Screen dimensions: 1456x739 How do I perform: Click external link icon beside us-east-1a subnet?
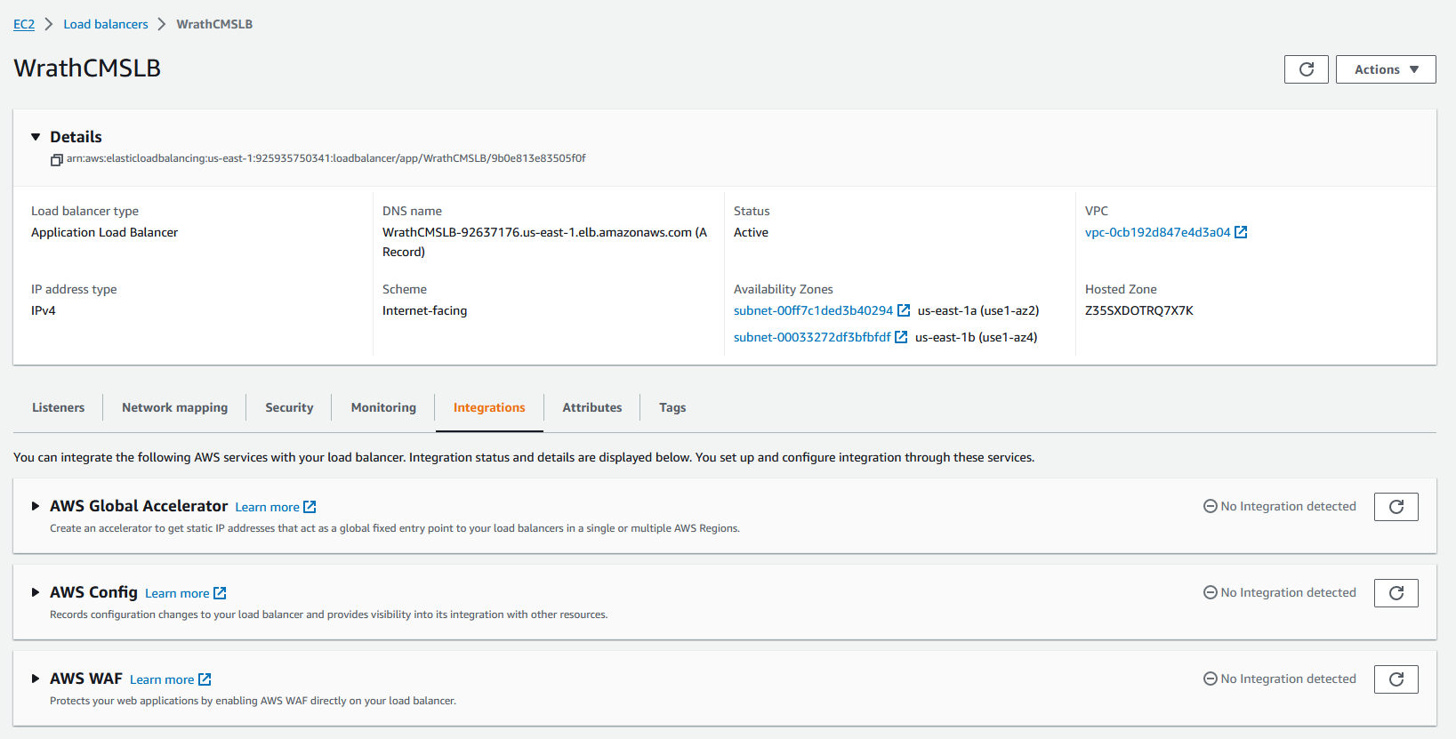904,310
